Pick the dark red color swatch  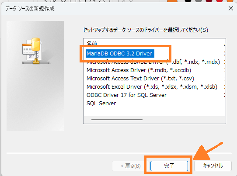(x=209, y=1)
